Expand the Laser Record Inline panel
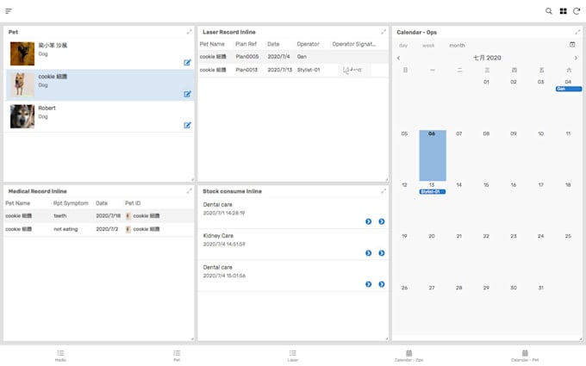 click(x=383, y=32)
